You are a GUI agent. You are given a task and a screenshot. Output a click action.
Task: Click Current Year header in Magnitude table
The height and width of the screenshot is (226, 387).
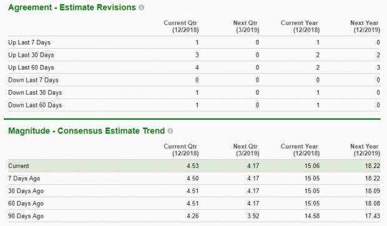pos(300,150)
